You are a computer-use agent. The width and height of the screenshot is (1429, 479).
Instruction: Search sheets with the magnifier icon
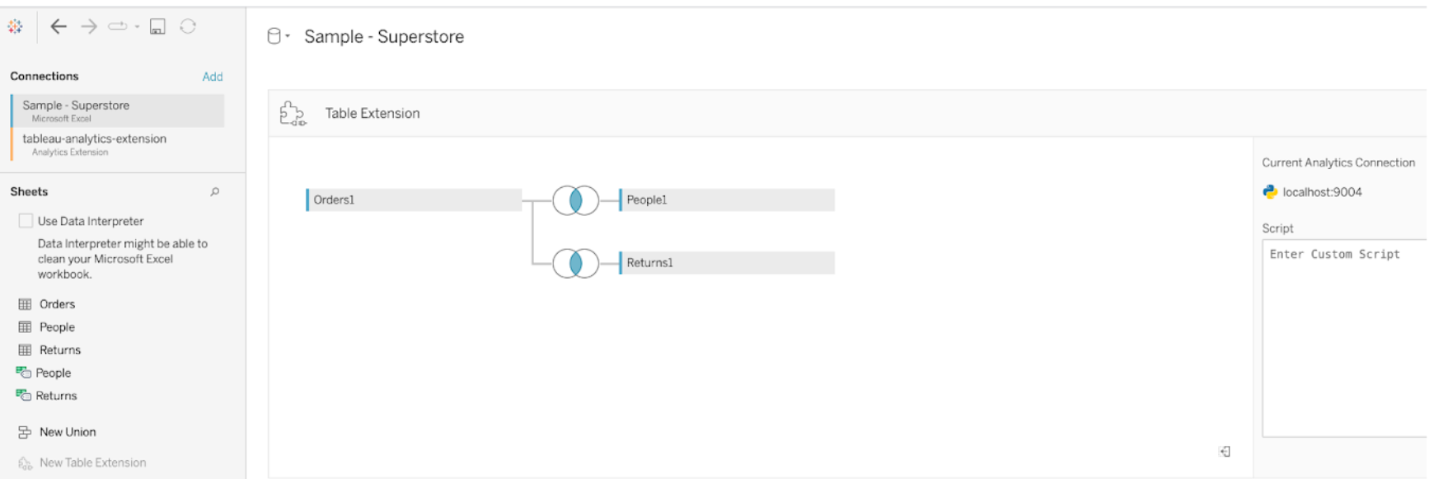coord(215,191)
